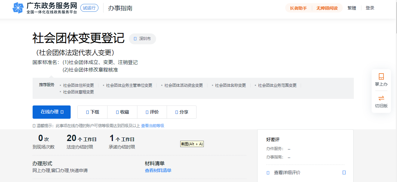The width and height of the screenshot is (397, 182).
Task: Expand 查看详细评价 detailed reviews
Action: pyautogui.click(x=287, y=173)
